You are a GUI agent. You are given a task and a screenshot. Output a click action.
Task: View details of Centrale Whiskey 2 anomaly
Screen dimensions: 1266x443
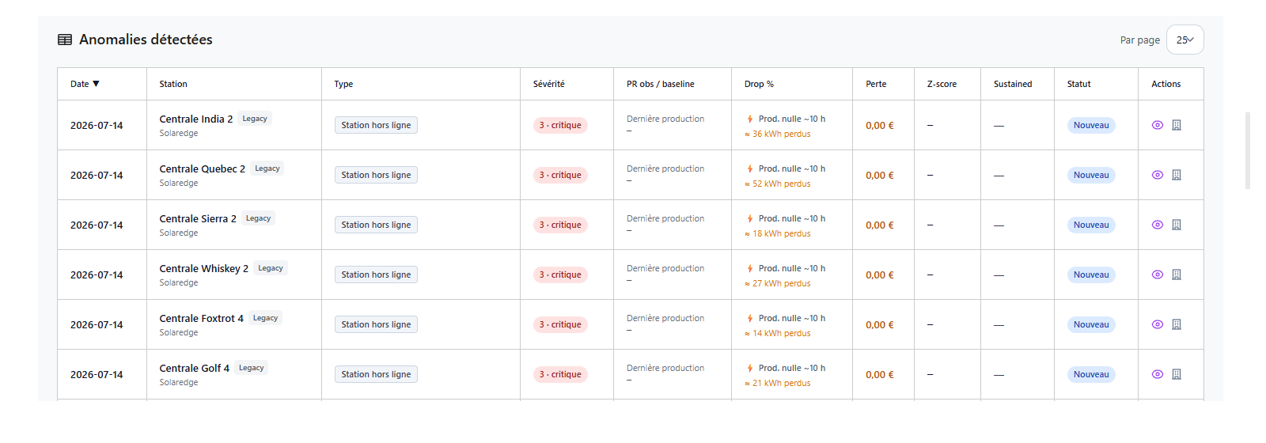(x=1157, y=275)
